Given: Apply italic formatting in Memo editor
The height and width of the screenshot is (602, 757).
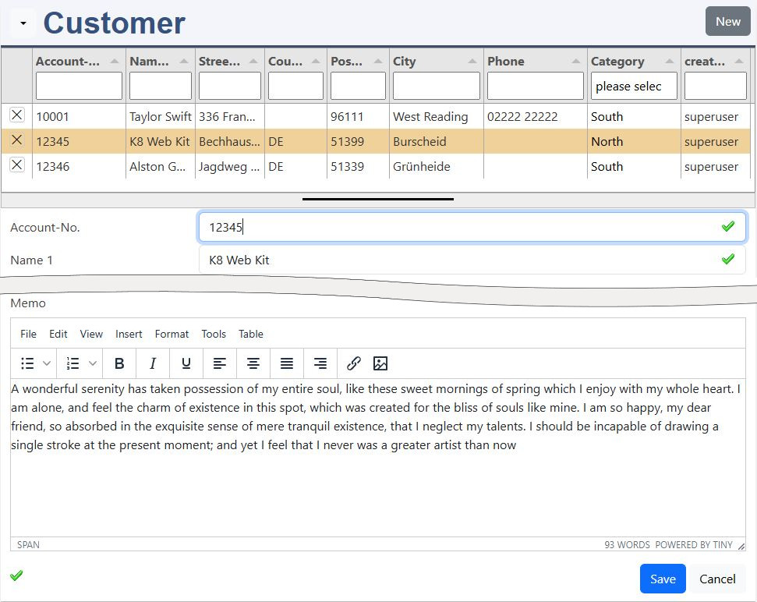Looking at the screenshot, I should [x=153, y=363].
